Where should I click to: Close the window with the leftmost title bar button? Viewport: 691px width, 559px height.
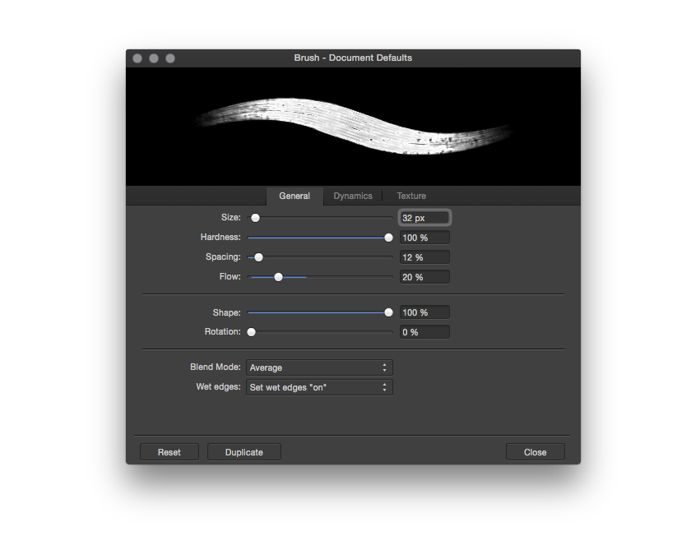click(137, 58)
